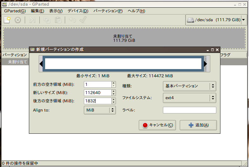
Task: Open the Align to MiB dropdown
Action: [100, 110]
